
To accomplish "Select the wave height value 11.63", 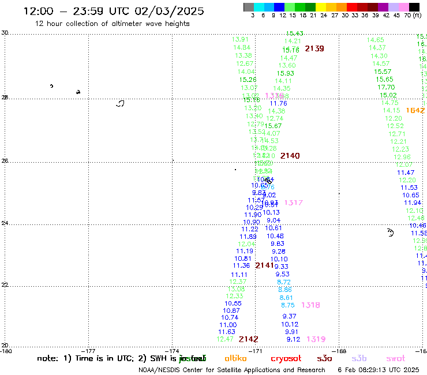I will click(227, 332).
